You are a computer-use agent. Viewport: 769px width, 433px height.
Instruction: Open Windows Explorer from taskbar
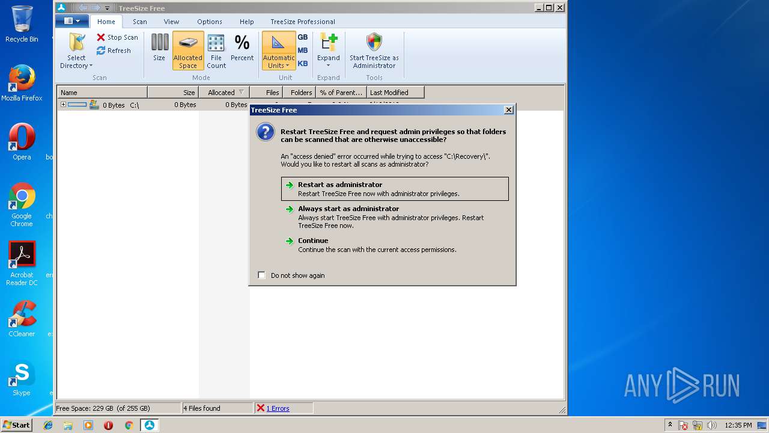click(68, 425)
